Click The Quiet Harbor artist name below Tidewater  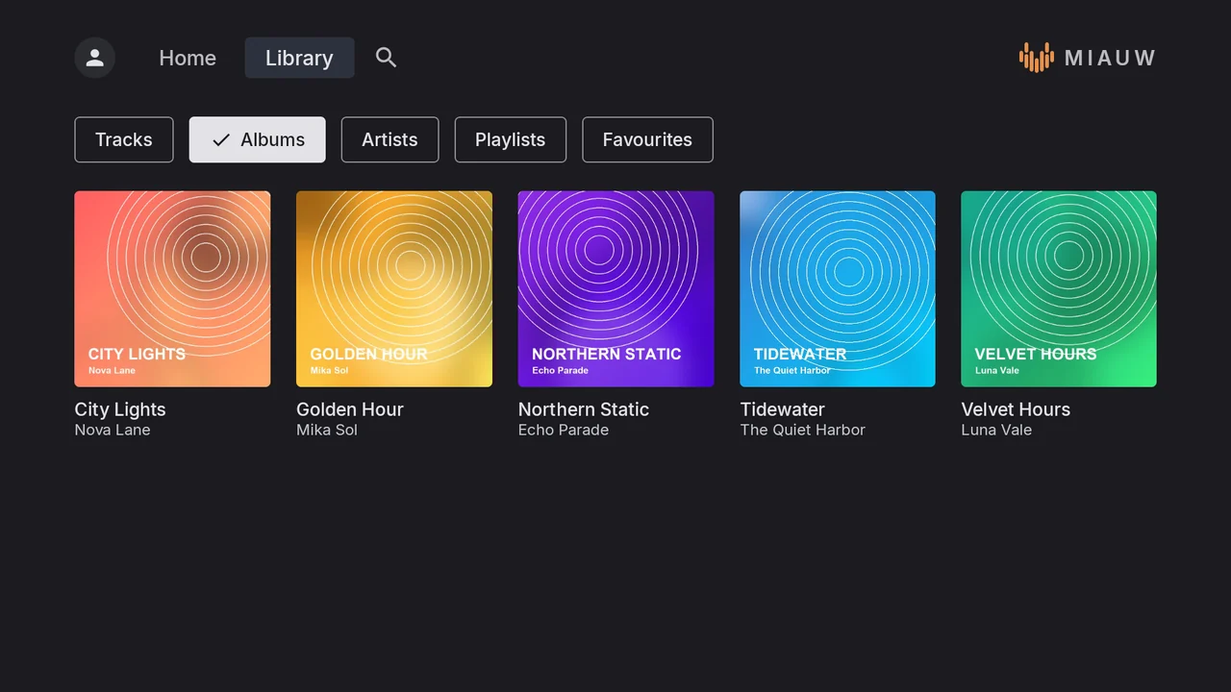[803, 430]
